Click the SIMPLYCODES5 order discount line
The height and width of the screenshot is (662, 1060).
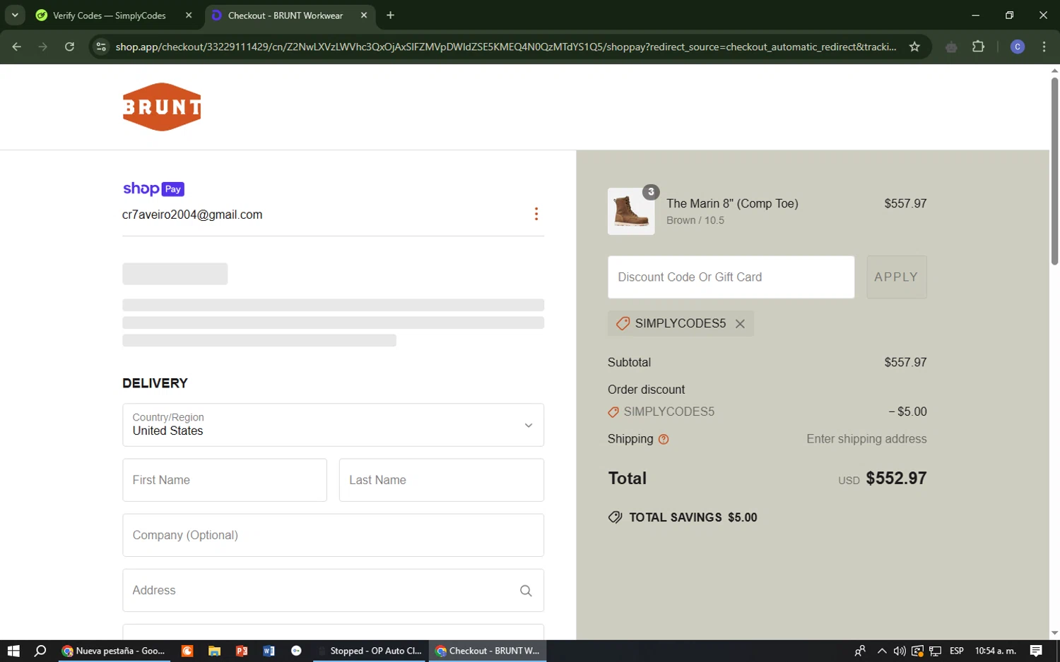click(669, 411)
